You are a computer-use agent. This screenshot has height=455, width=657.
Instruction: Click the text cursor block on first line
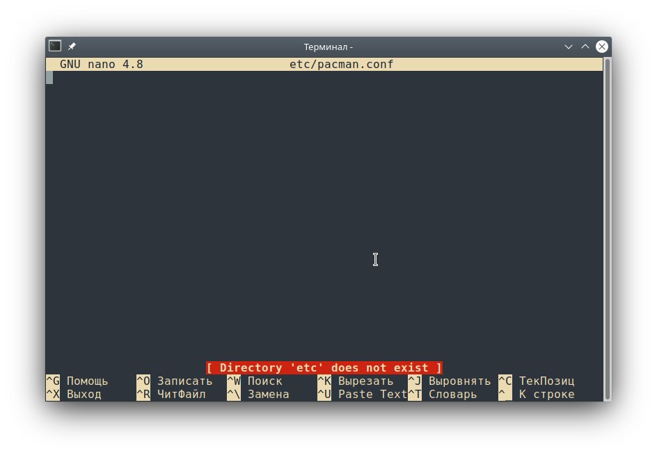point(49,77)
